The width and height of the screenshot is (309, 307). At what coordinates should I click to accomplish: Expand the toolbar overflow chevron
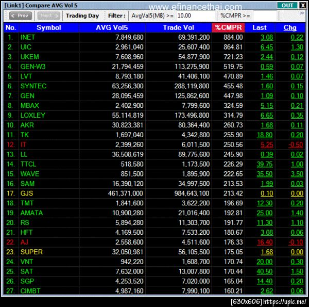pyautogui.click(x=302, y=13)
